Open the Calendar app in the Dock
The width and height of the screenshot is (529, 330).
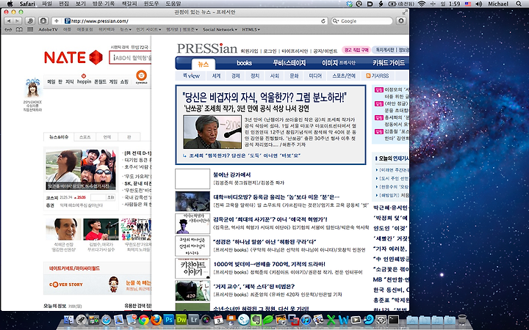(219, 319)
